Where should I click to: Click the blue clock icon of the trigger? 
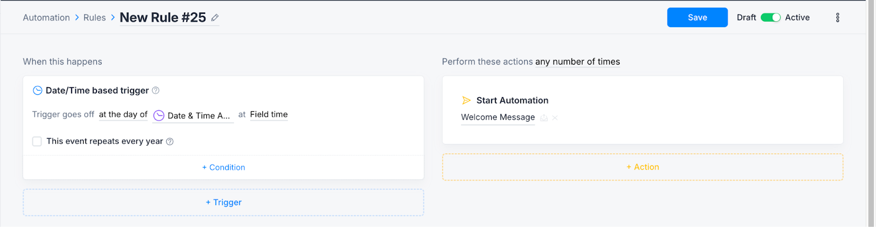(38, 91)
